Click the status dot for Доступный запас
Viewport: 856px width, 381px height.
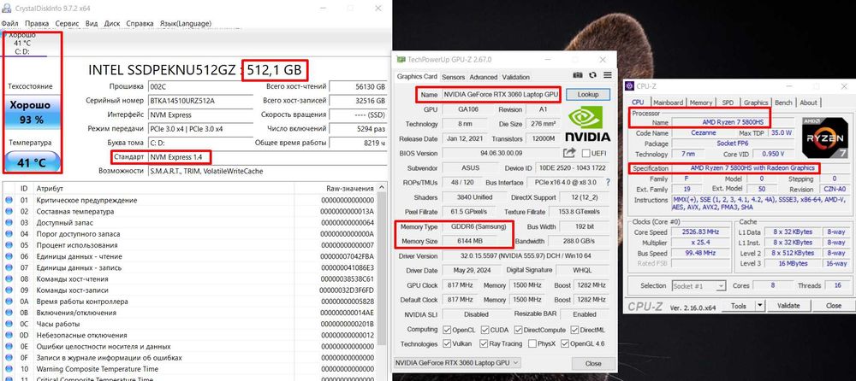point(9,223)
